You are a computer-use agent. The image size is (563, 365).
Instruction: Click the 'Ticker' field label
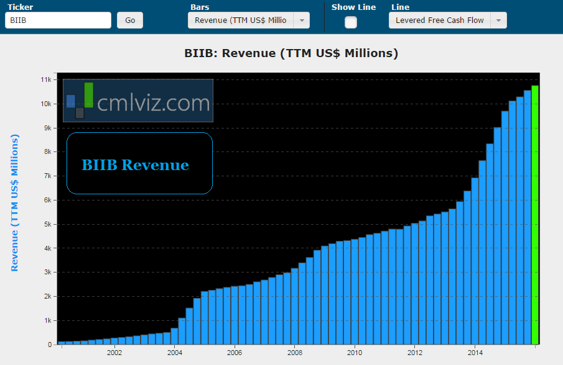coord(20,7)
